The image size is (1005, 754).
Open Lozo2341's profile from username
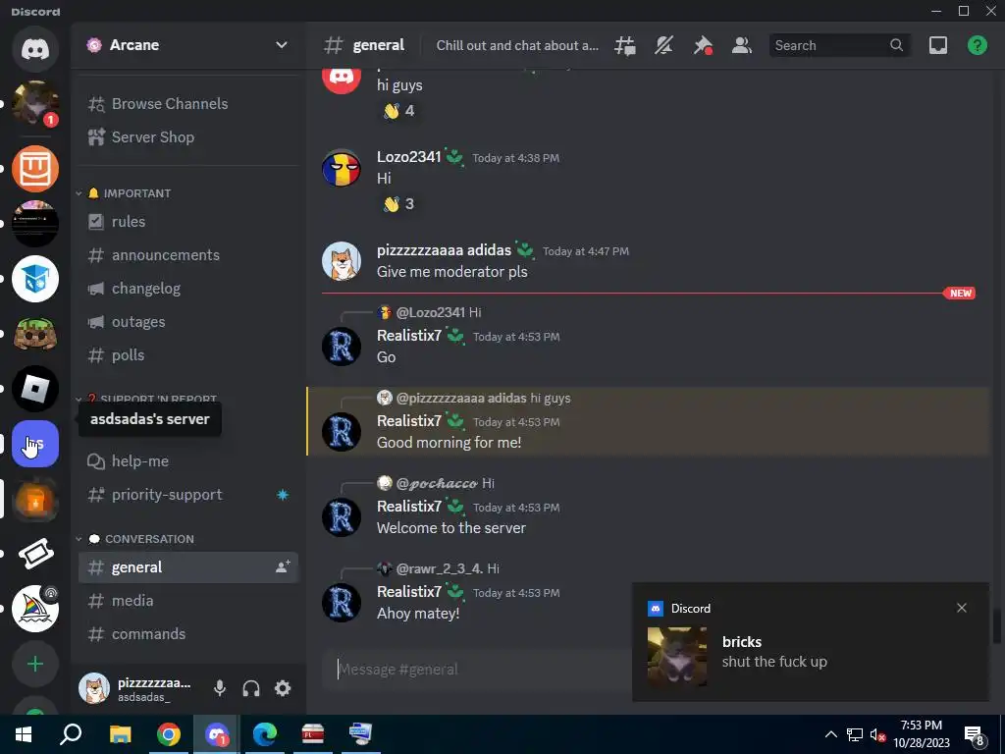pos(409,157)
